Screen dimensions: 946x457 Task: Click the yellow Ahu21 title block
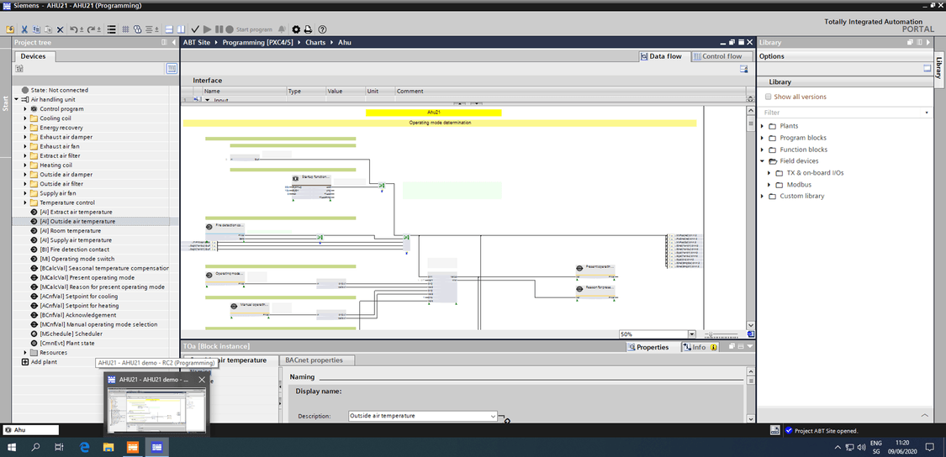click(433, 113)
